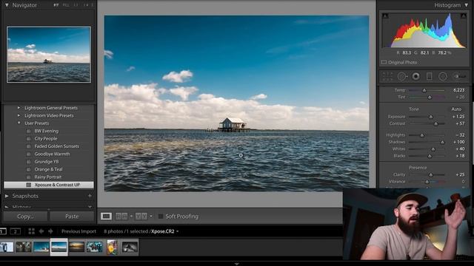Click the Navigator preview image
The image size is (474, 266).
pos(49,54)
